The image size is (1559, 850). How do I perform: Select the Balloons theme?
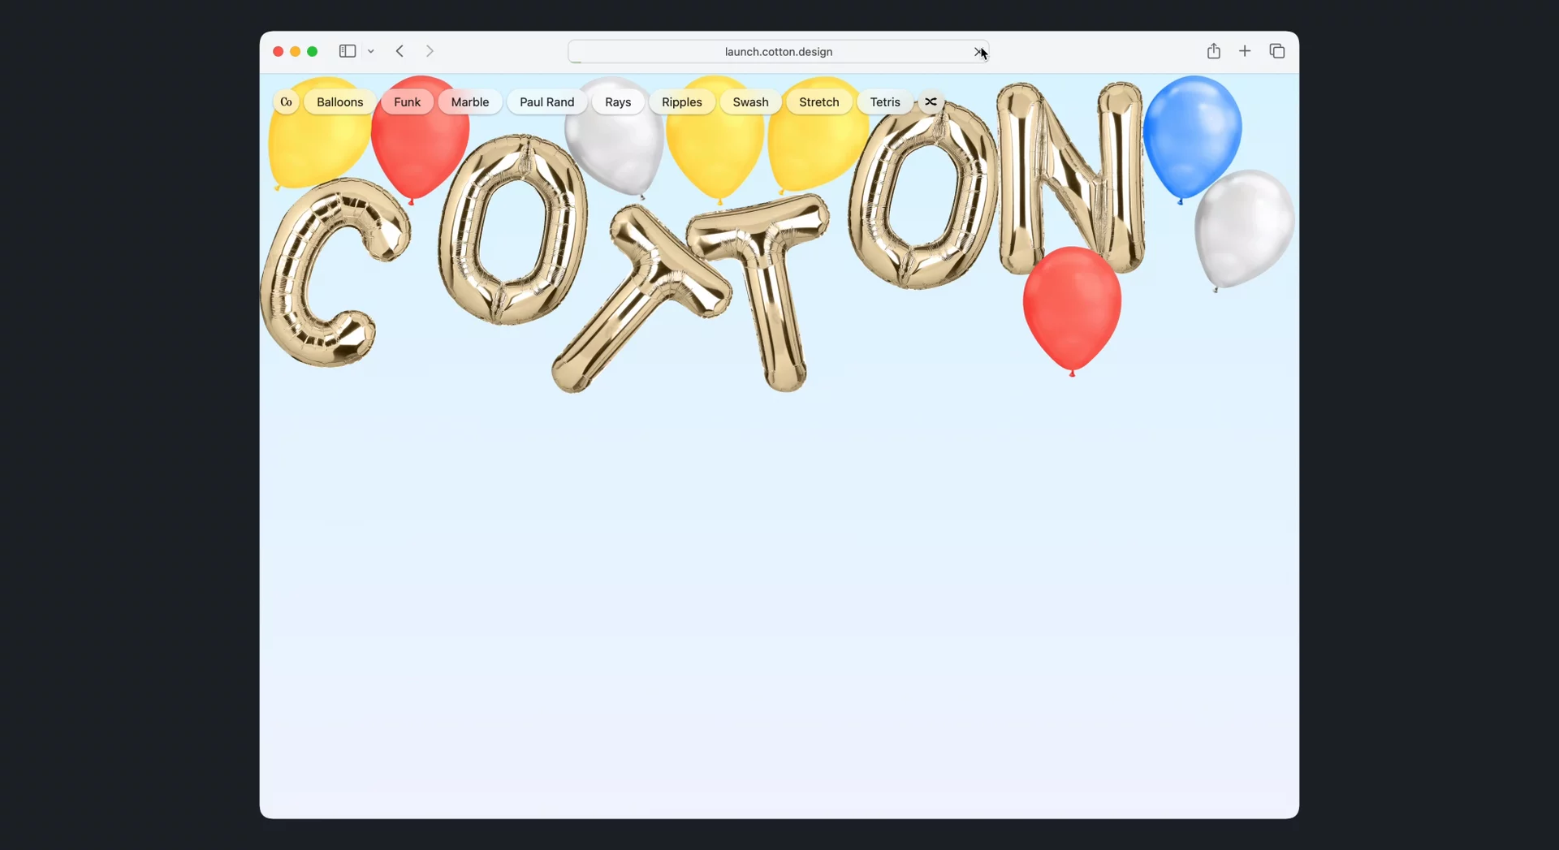pyautogui.click(x=339, y=102)
